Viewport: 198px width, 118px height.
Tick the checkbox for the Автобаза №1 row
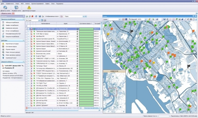(x=28, y=36)
